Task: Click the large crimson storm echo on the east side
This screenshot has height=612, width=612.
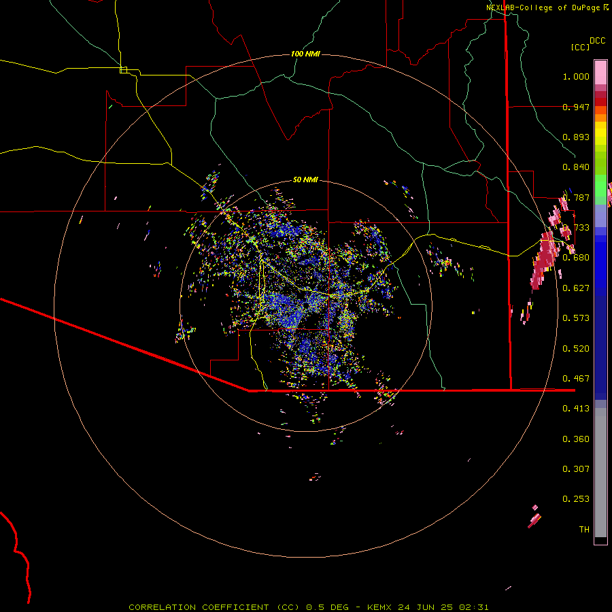Action: tap(544, 260)
